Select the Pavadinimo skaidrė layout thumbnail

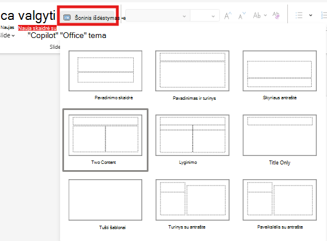point(105,71)
